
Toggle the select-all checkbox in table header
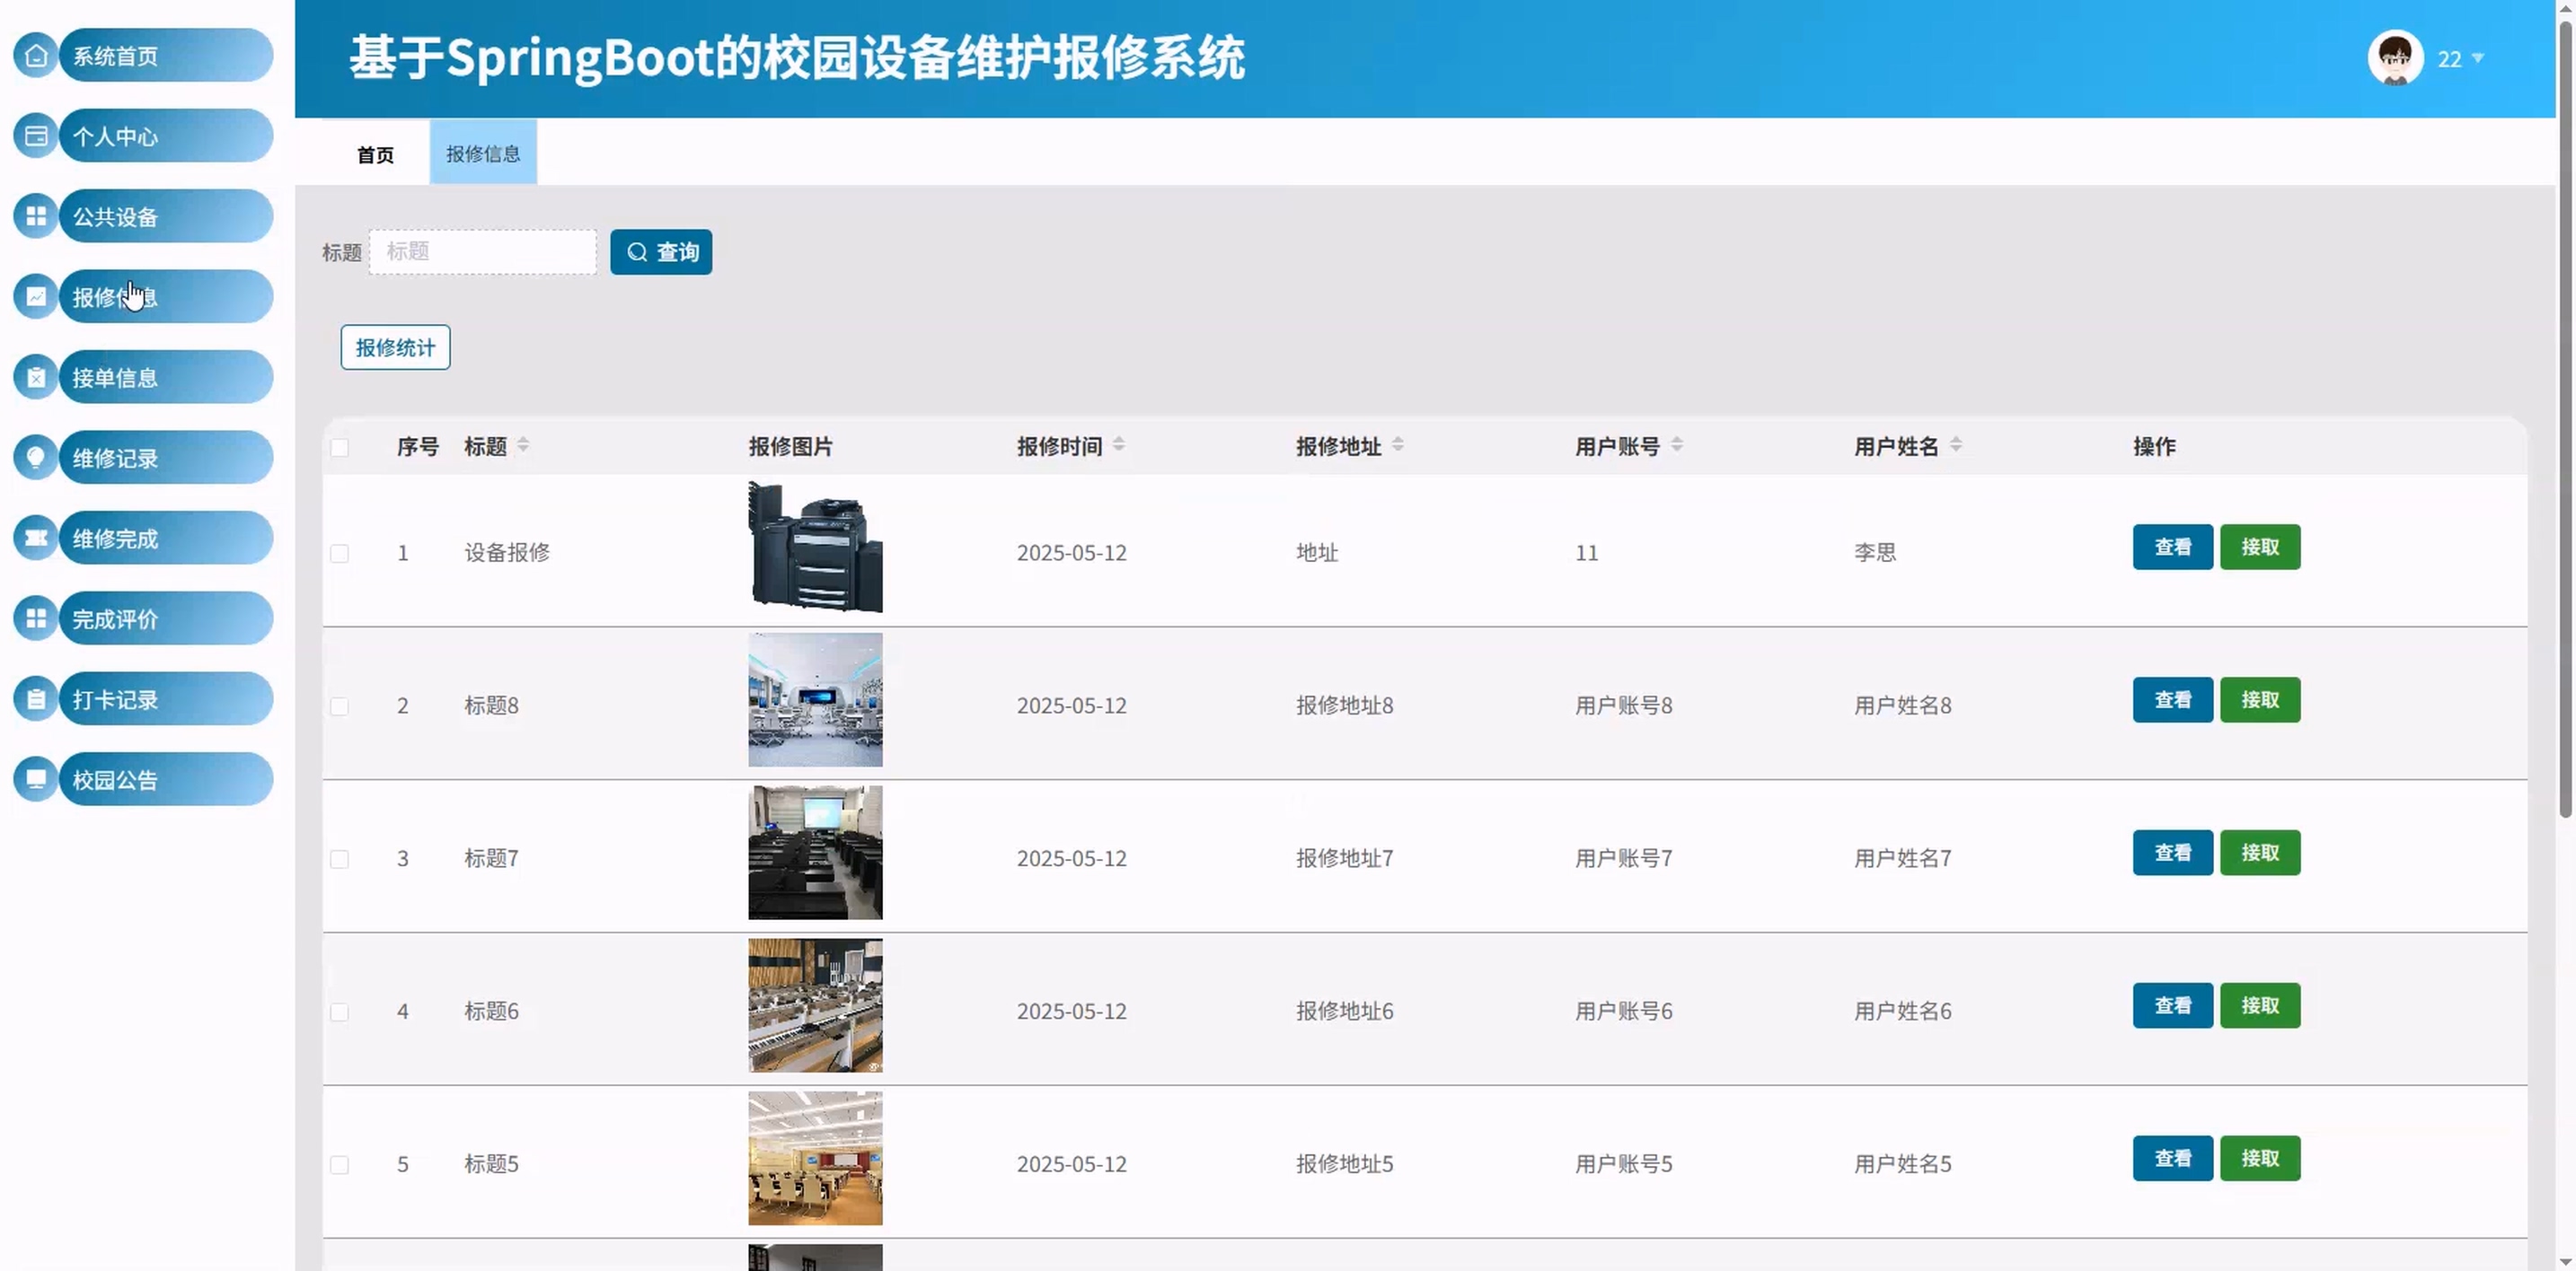(x=340, y=448)
